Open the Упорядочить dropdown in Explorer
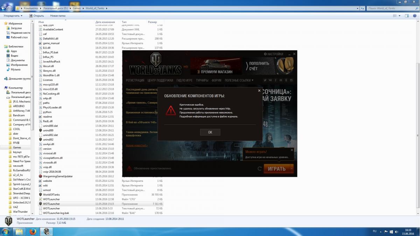The image size is (420, 236). click(x=13, y=16)
